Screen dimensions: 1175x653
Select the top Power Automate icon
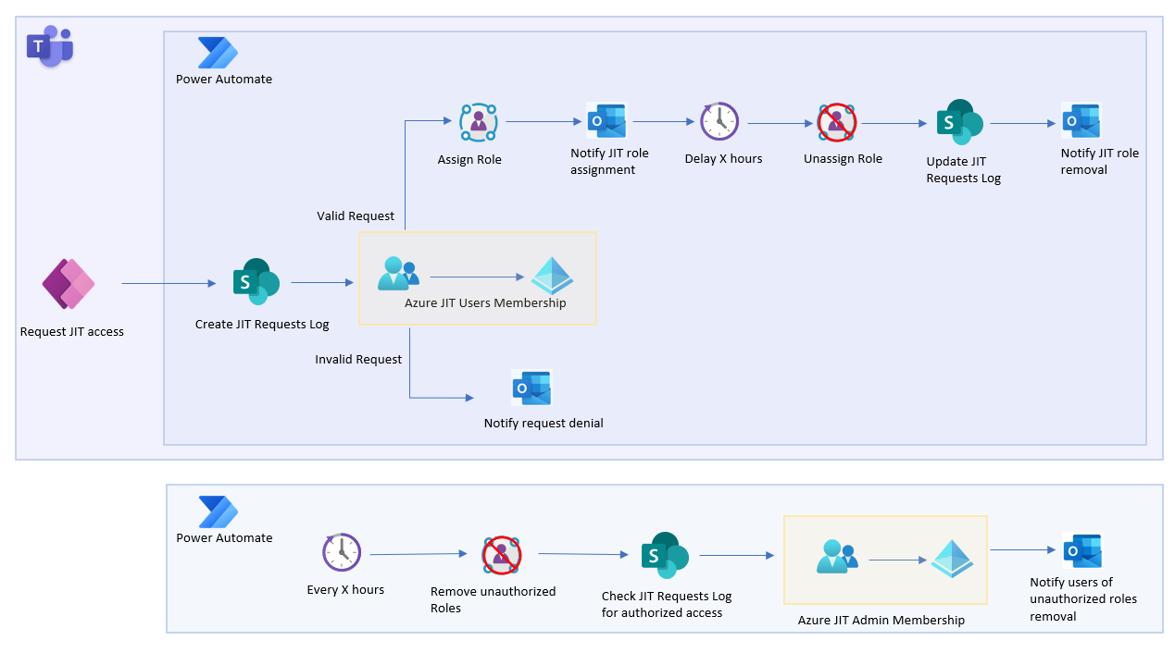click(x=216, y=53)
